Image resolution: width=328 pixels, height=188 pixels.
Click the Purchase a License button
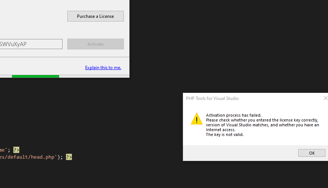pos(95,16)
